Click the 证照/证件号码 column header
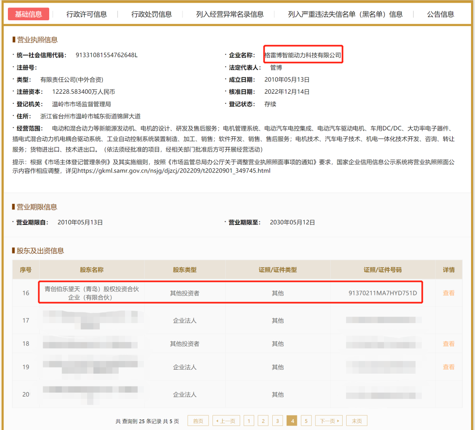 pos(383,270)
